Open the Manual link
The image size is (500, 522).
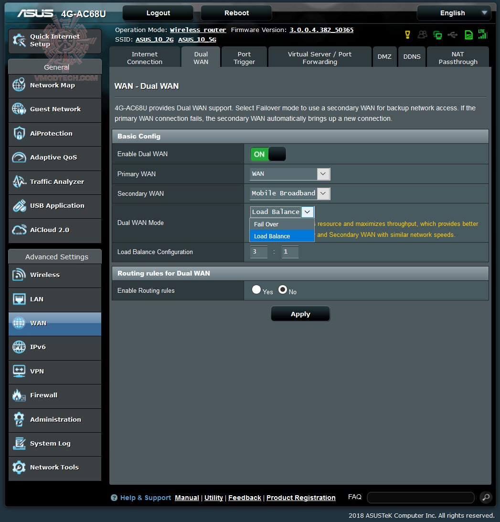(x=187, y=498)
